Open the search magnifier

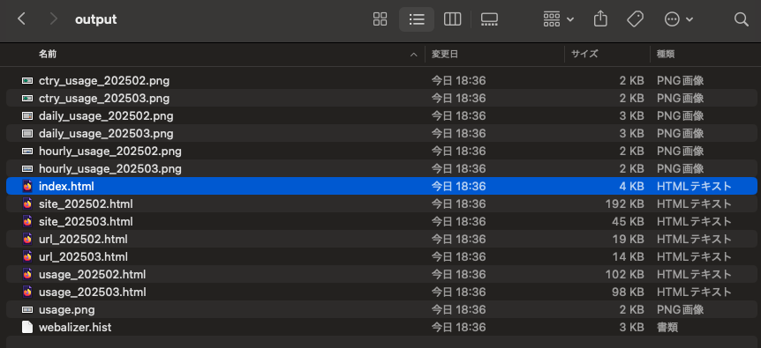click(741, 19)
